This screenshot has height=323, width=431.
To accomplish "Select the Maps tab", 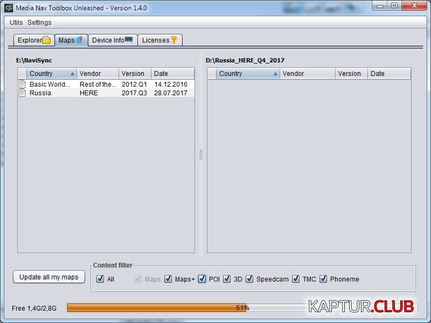I will tap(71, 40).
